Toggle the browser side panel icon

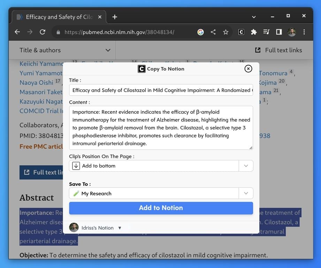pos(279,32)
